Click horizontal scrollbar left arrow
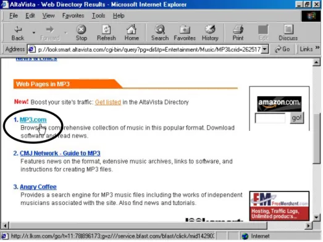Viewport: 323px width, 242px height. click(5, 225)
